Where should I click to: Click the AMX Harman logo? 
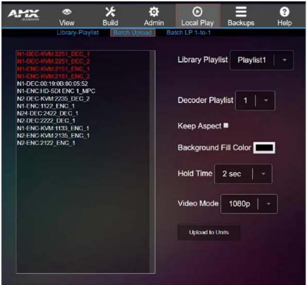(x=23, y=15)
